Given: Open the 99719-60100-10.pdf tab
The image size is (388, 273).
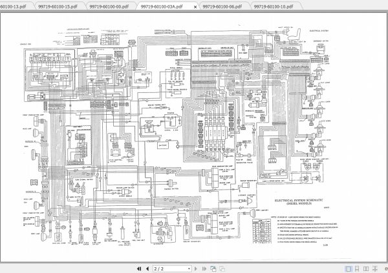Looking at the screenshot, I should [274, 6].
